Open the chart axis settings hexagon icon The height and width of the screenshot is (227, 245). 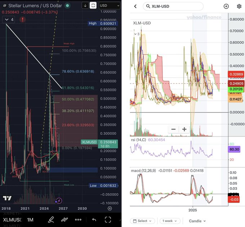(110, 208)
